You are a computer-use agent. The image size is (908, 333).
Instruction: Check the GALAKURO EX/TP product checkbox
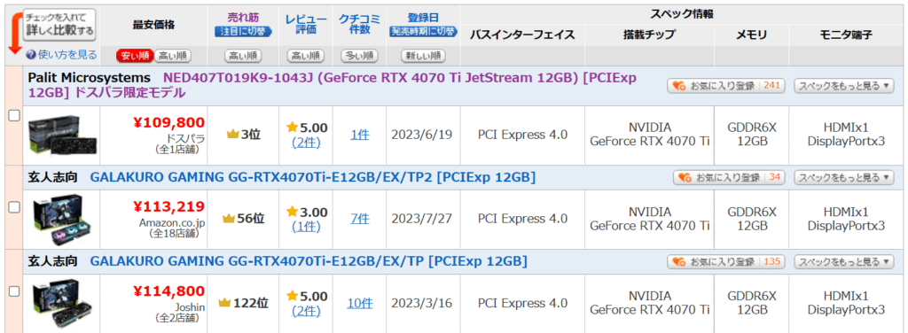point(14,290)
